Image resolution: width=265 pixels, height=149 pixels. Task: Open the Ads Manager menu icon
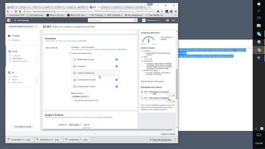pyautogui.click(x=15, y=20)
